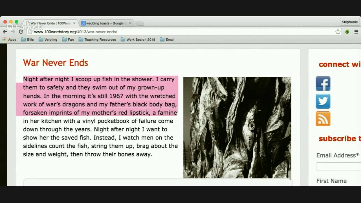Click the red macOS close window button
This screenshot has height=203, width=361.
[5, 22]
